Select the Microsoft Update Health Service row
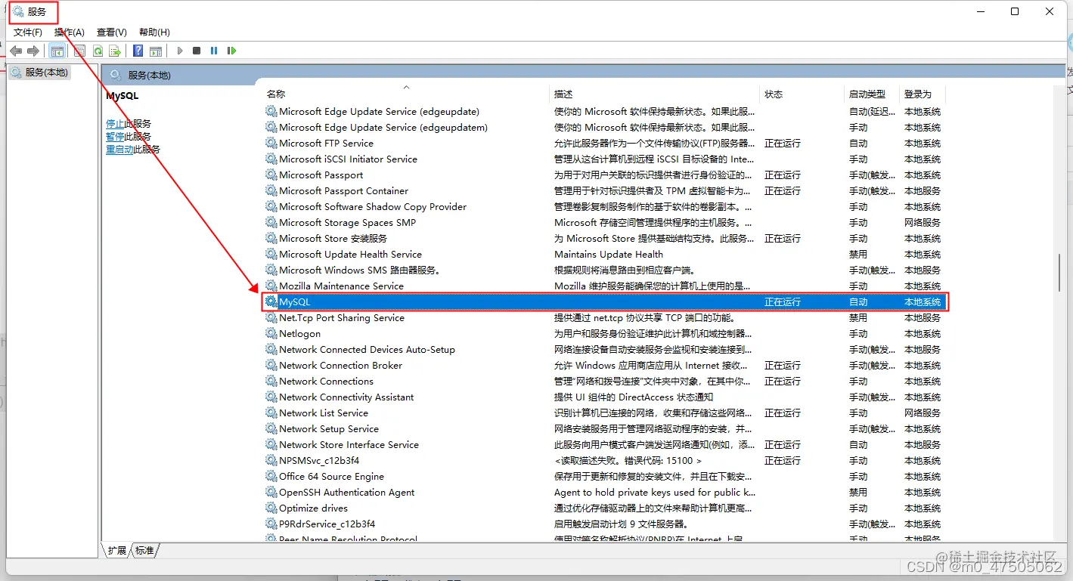The height and width of the screenshot is (581, 1073). click(604, 254)
